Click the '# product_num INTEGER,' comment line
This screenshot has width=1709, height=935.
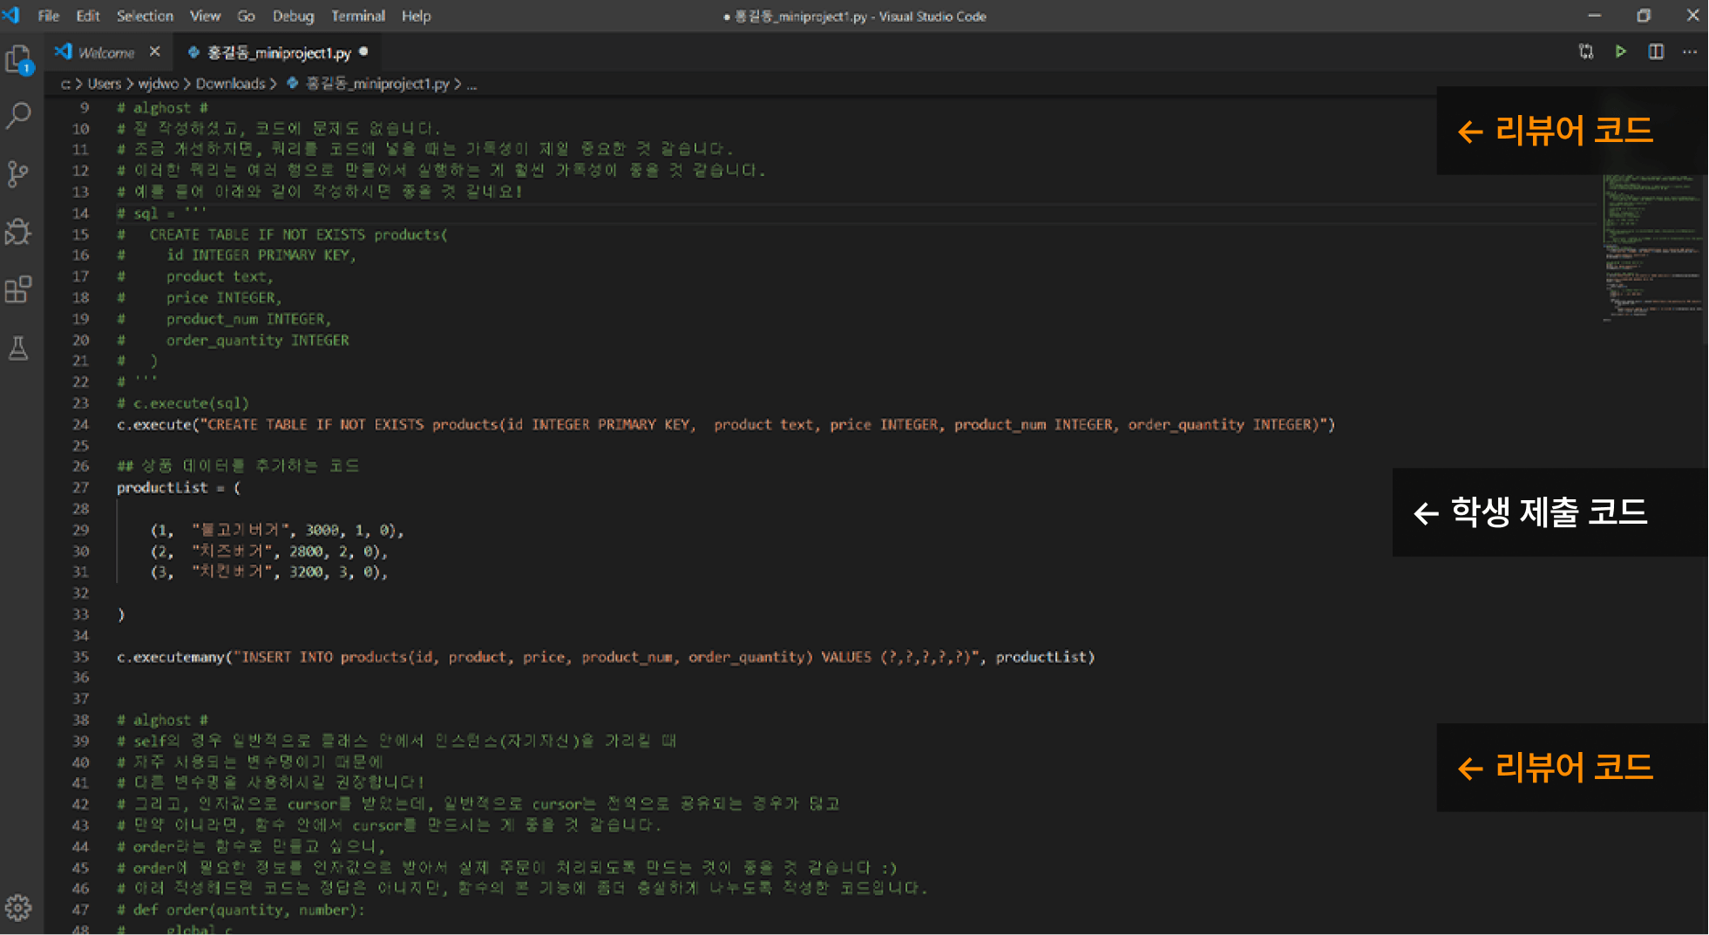(224, 319)
